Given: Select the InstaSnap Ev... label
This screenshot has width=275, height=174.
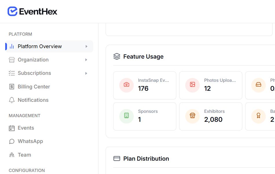Looking at the screenshot, I should [x=153, y=80].
